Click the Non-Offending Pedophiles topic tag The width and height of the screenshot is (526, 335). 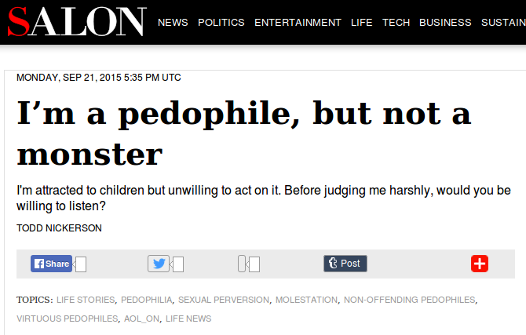click(x=409, y=300)
